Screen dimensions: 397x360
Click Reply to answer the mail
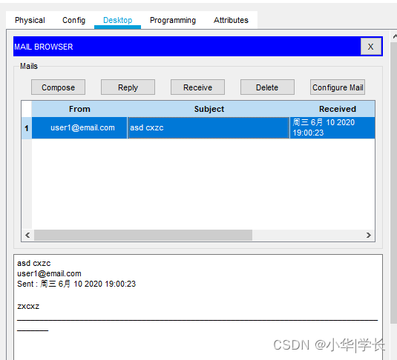128,87
